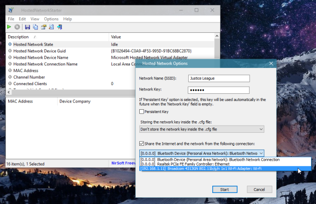Click the Start button in options dialog
316x204 pixels.
(224, 190)
